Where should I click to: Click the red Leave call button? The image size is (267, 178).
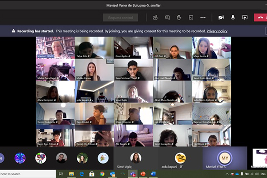pos(260,18)
